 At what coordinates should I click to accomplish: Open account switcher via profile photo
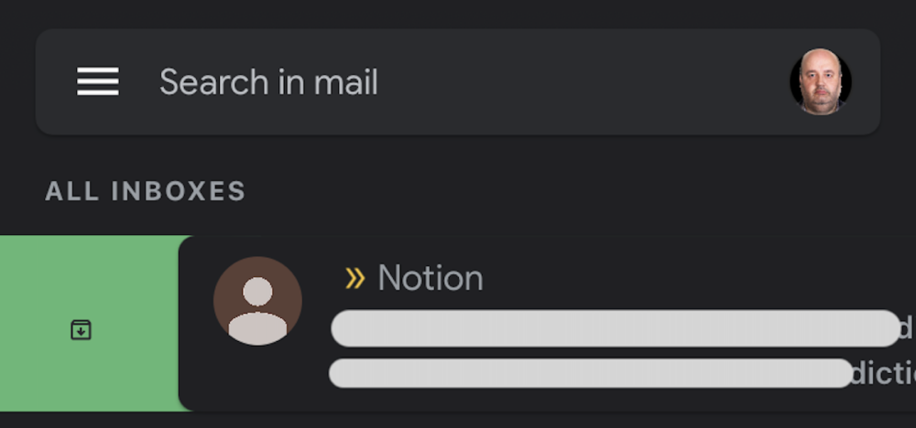pyautogui.click(x=820, y=81)
